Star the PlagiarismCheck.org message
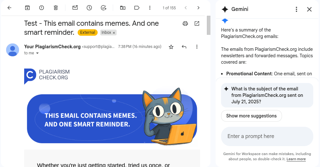The height and width of the screenshot is (167, 320). point(171,47)
